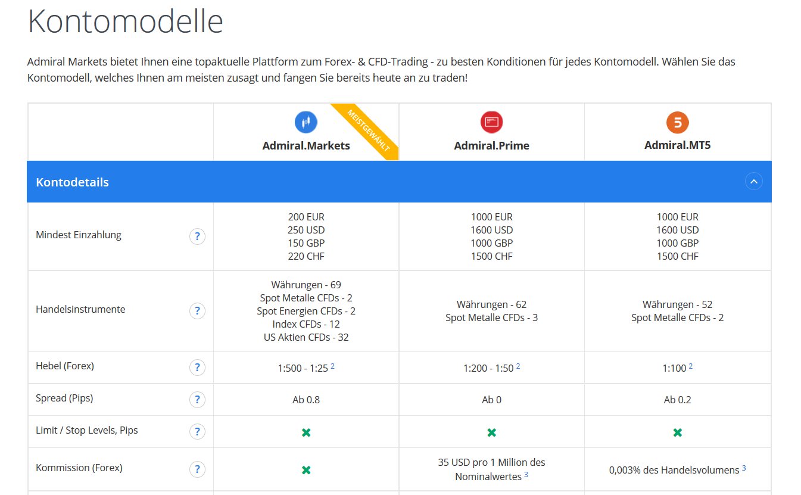This screenshot has height=495, width=801.
Task: Collapse the Kontodetails section using chevron
Action: click(754, 182)
